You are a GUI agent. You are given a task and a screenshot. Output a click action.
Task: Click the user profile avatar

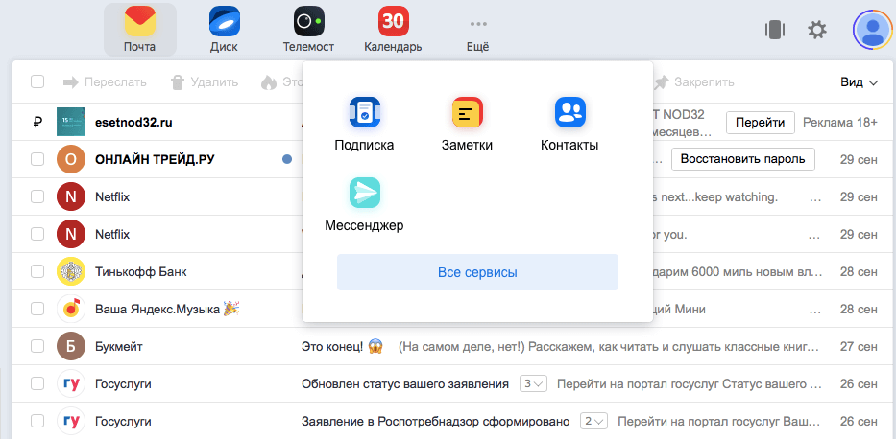click(x=872, y=30)
